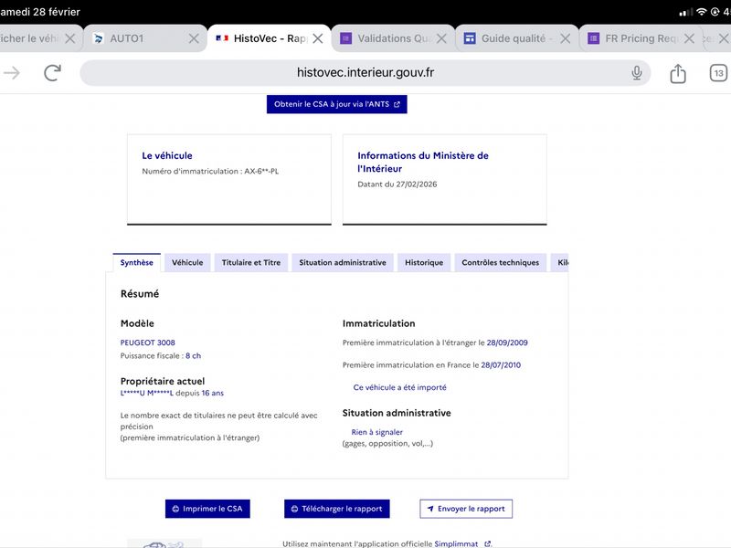
Task: Select the Titulaire et Titre tab
Action: click(x=251, y=263)
